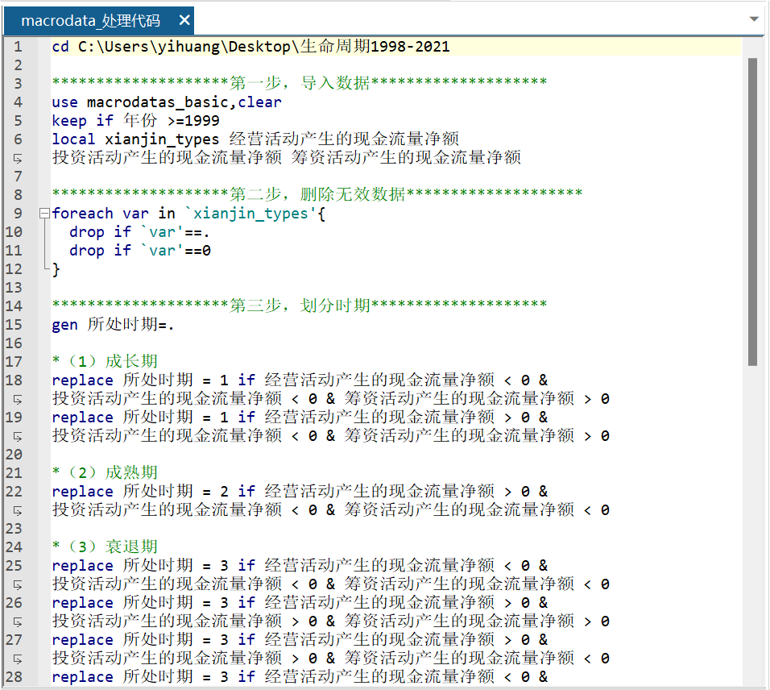Viewport: 770px width, 690px height.
Task: Close the macrodata_处理代码 tab
Action: pos(184,20)
